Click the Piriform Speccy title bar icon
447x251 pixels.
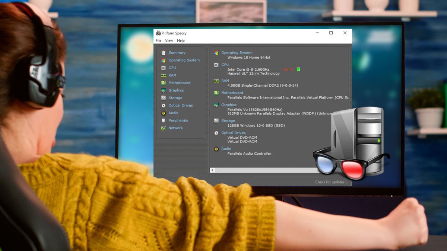pos(158,33)
